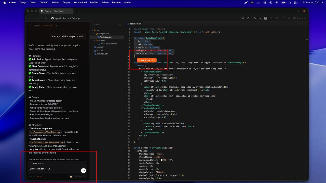Collapse the src folder

pos(92,30)
